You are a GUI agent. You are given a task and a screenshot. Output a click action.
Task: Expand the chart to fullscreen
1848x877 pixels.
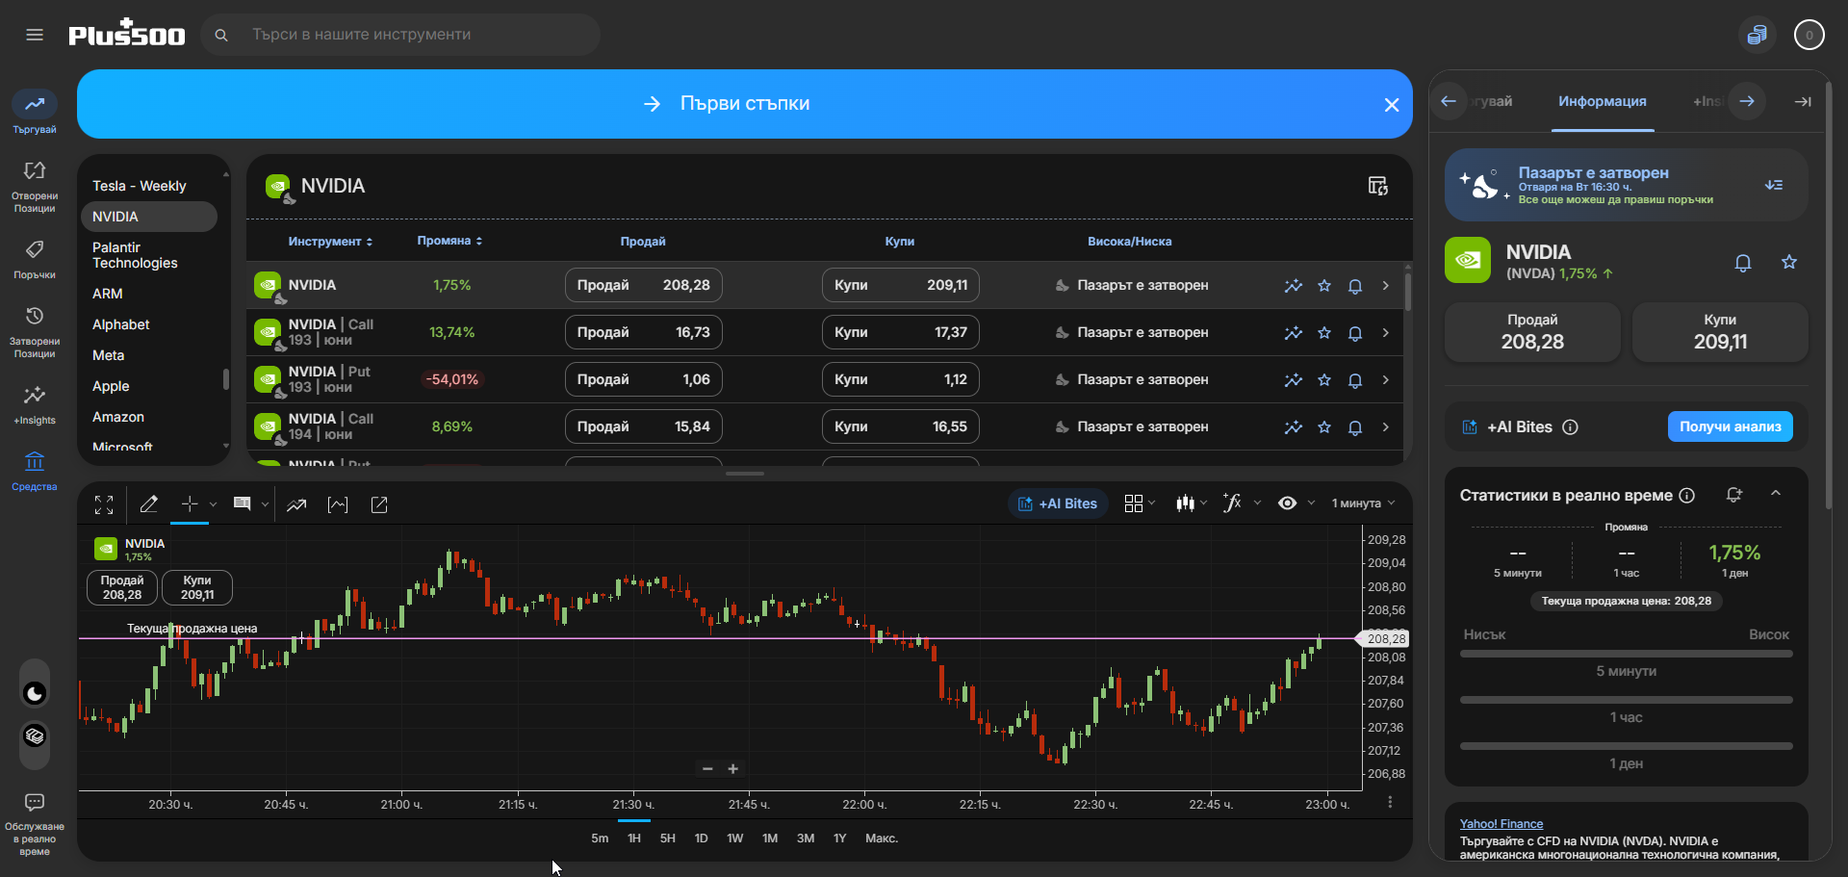104,504
